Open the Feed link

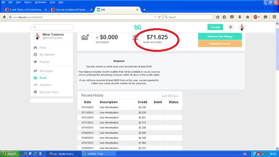(x=43, y=48)
